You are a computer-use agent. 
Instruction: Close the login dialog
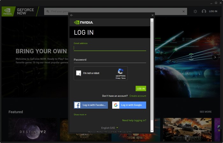pyautogui.click(x=153, y=15)
